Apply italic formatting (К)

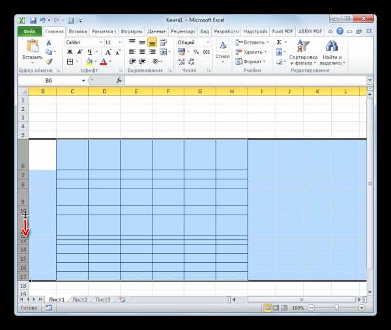point(80,52)
